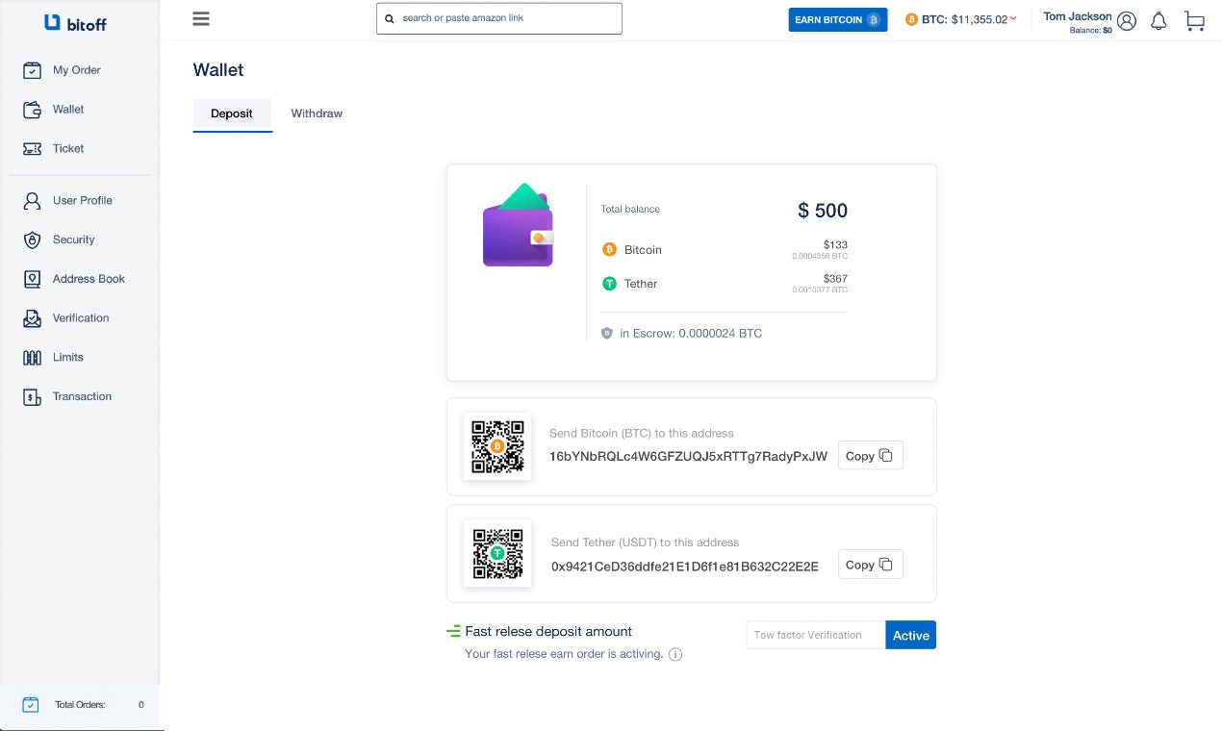Click the escrow shield icon

point(607,333)
